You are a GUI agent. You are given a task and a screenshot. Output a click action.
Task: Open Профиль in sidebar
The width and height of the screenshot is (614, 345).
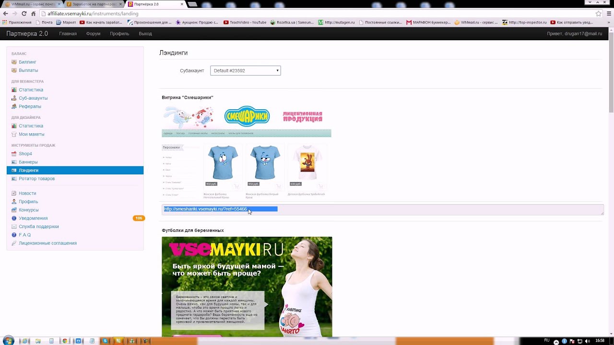point(28,202)
